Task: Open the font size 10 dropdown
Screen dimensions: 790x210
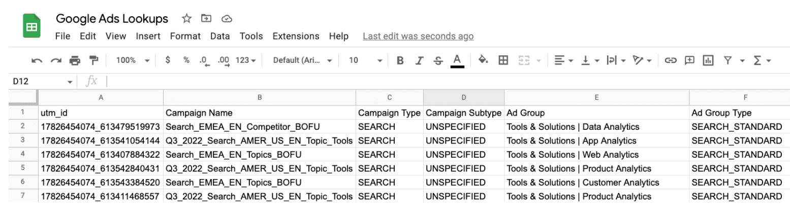Action: click(365, 60)
